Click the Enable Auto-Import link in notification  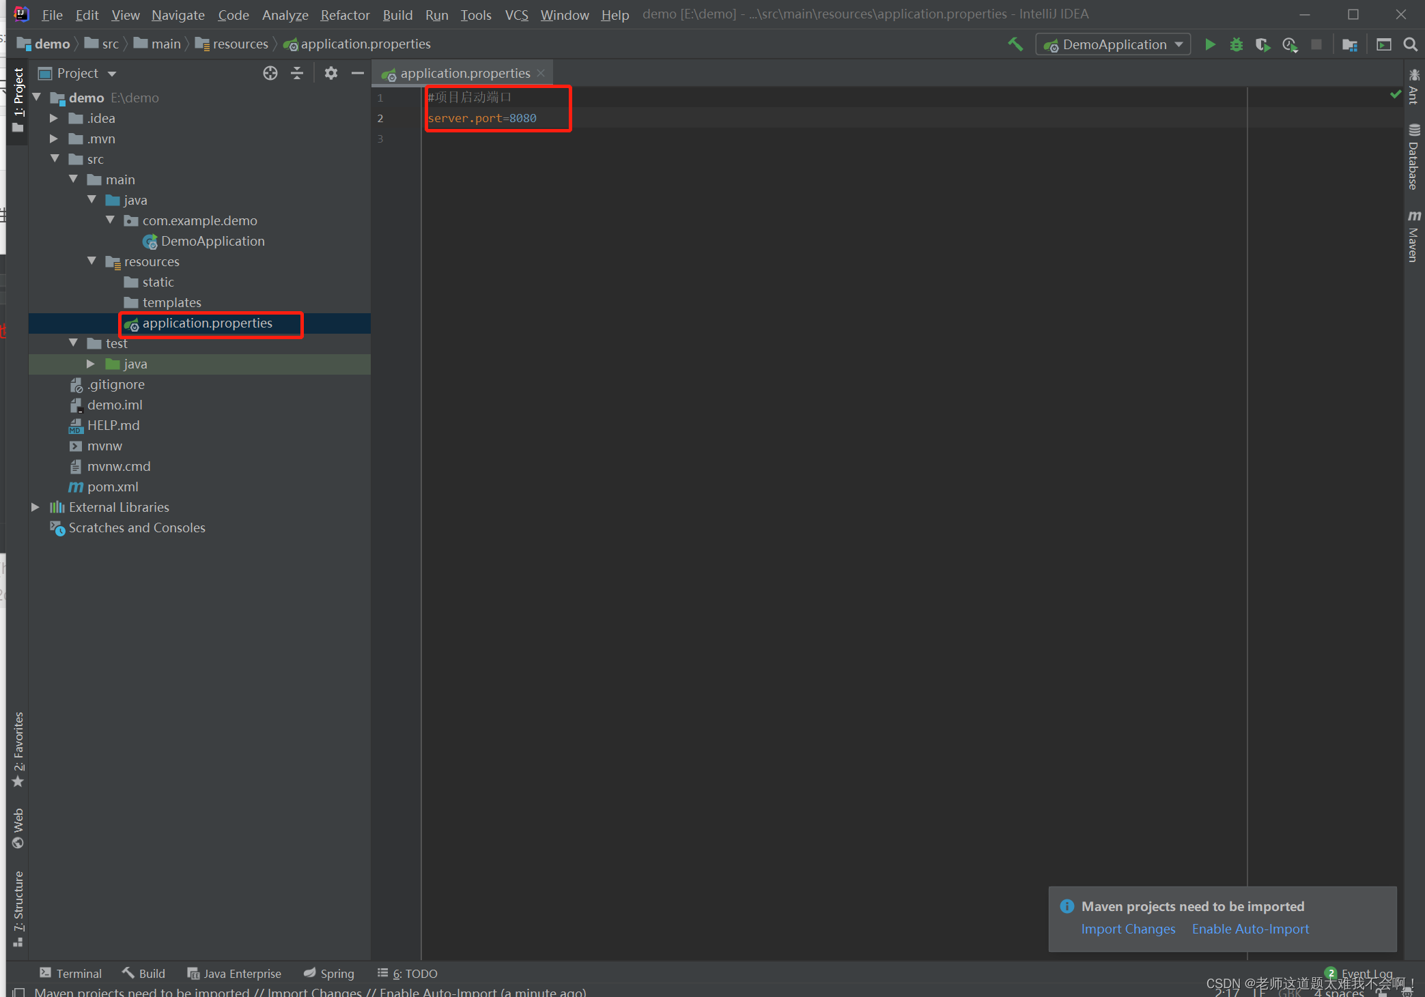coord(1250,927)
